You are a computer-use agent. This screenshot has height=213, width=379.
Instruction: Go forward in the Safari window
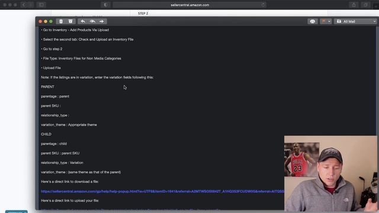[30, 5]
